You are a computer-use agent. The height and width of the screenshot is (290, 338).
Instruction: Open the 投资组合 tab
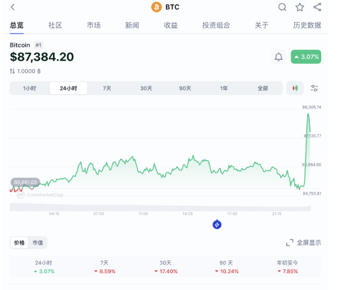[216, 25]
